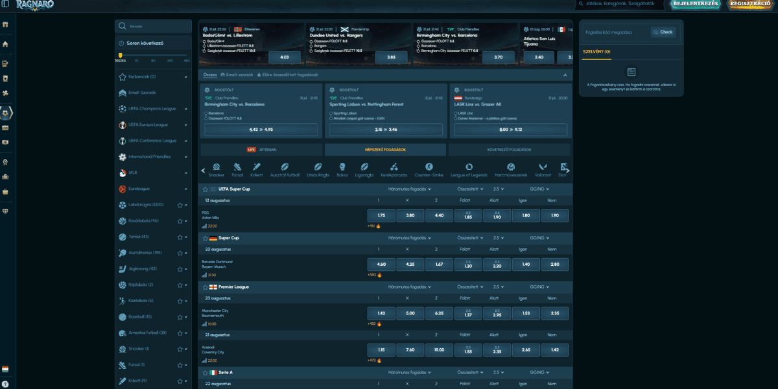
Task: Open Valorant in the sports carousel
Action: 543,170
